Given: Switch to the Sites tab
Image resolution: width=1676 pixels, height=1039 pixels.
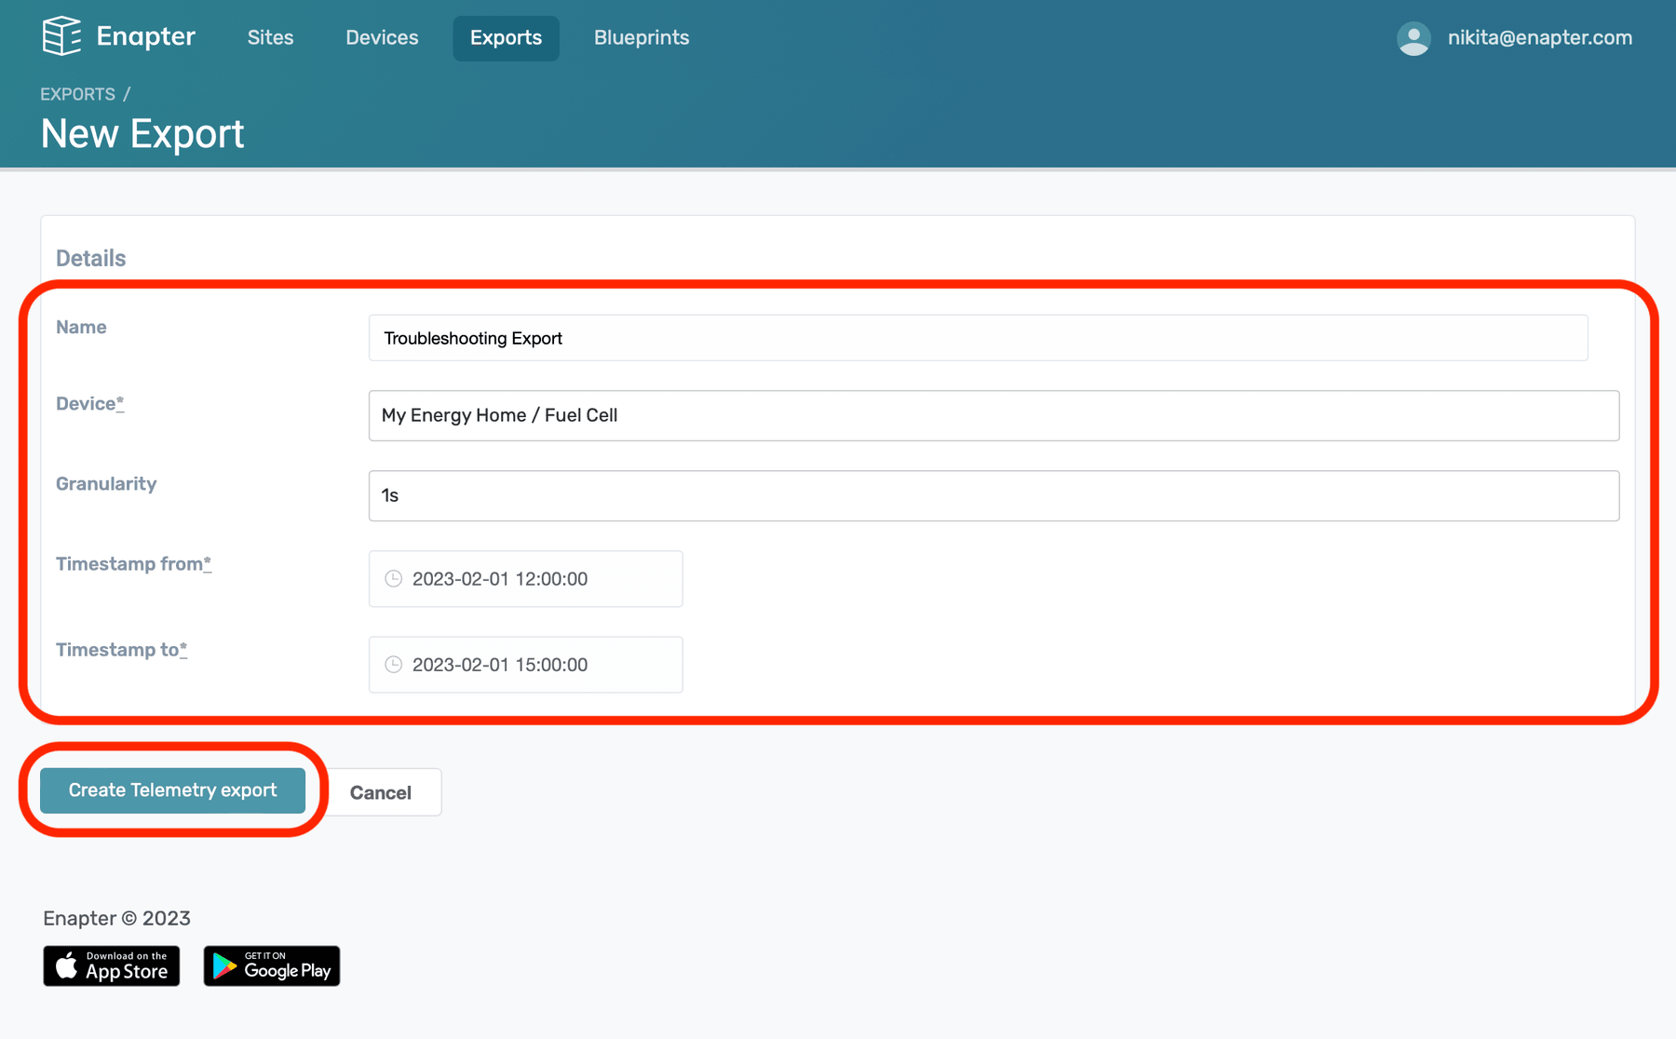Looking at the screenshot, I should [x=270, y=38].
